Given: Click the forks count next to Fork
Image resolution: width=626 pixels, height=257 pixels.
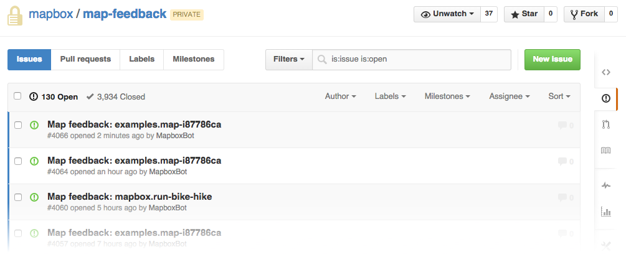Looking at the screenshot, I should (x=611, y=14).
